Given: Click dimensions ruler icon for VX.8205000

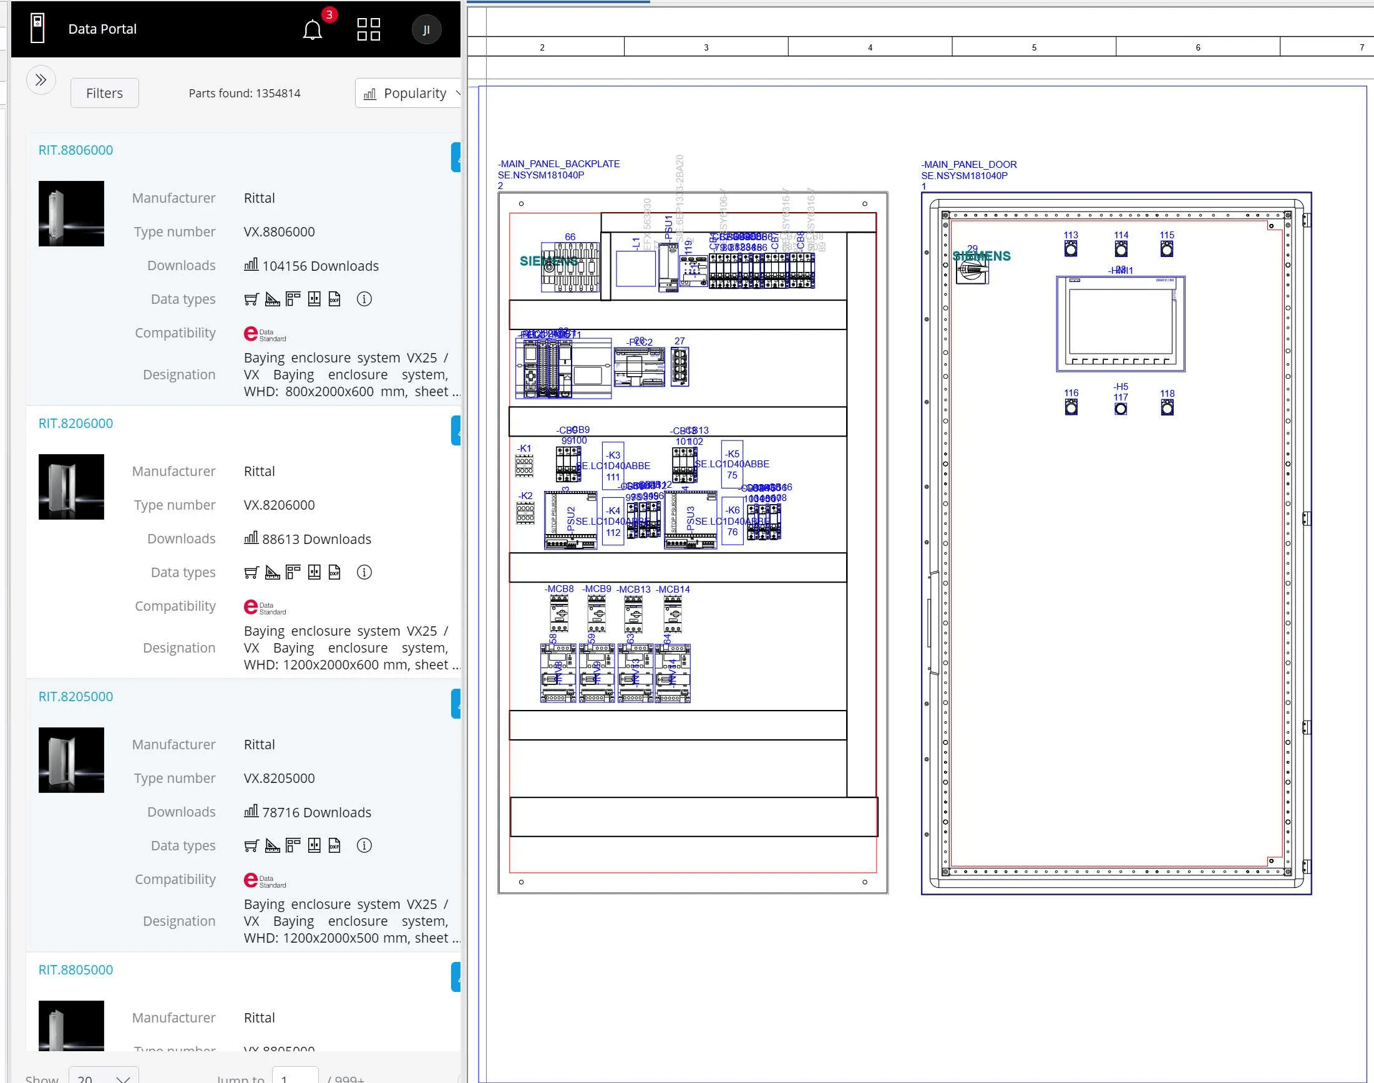Looking at the screenshot, I should point(272,846).
